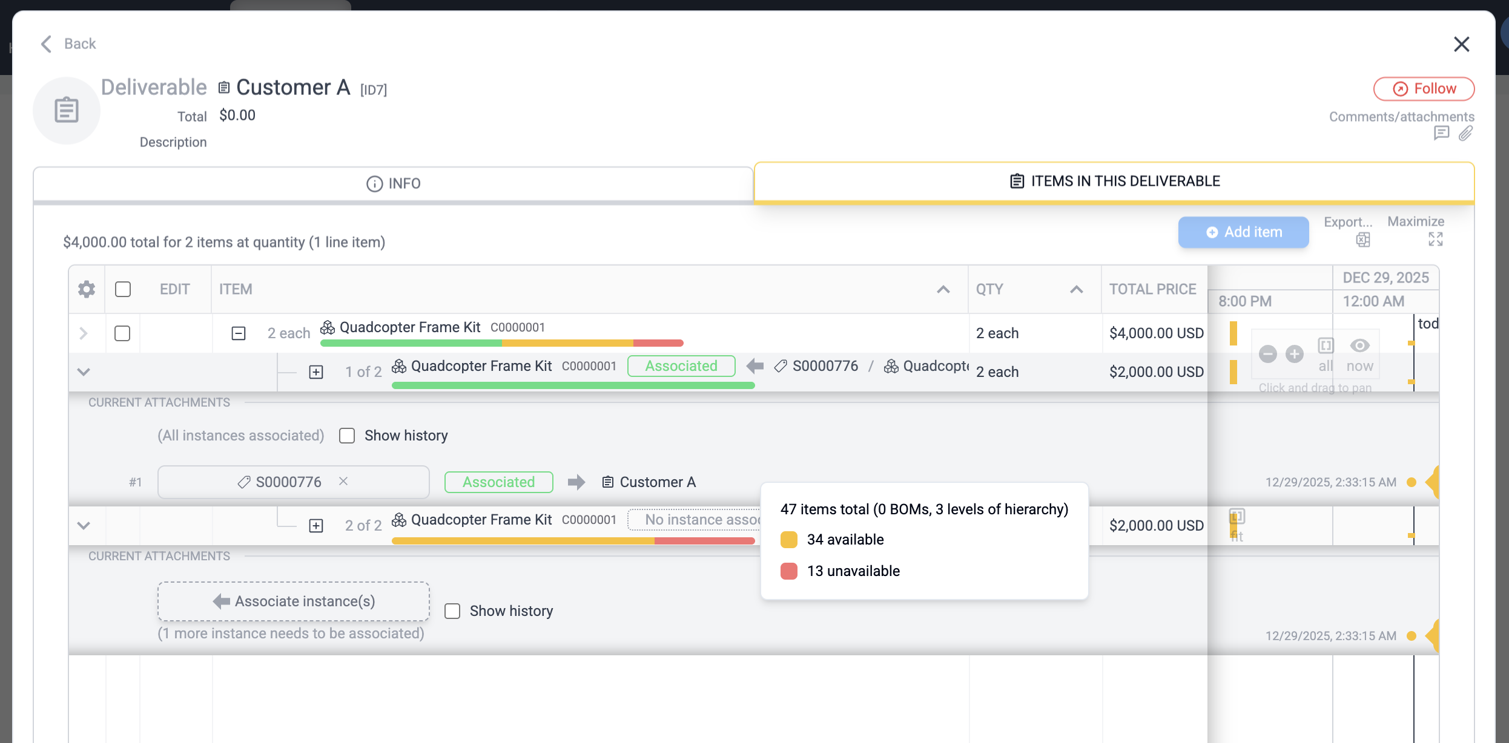1509x743 pixels.
Task: Click the Associate instance(s) button
Action: (294, 601)
